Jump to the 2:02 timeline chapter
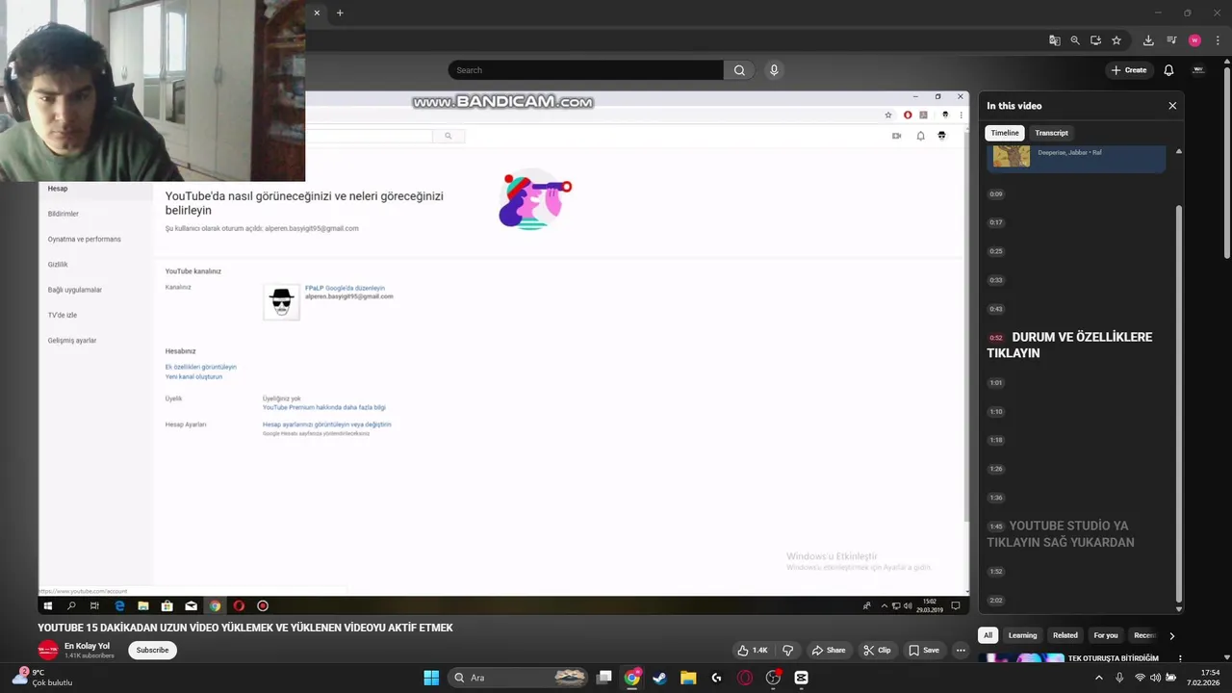The height and width of the screenshot is (693, 1232). click(x=996, y=601)
